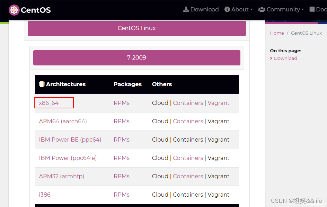327x207 pixels.
Task: Open RPMs for ARM32 row
Action: click(x=122, y=176)
